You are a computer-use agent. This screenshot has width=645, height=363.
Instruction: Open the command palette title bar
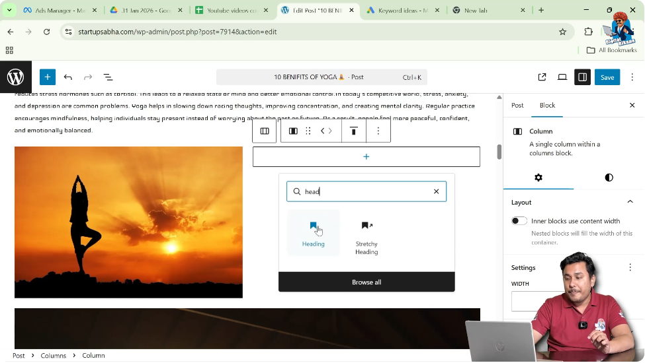point(322,77)
